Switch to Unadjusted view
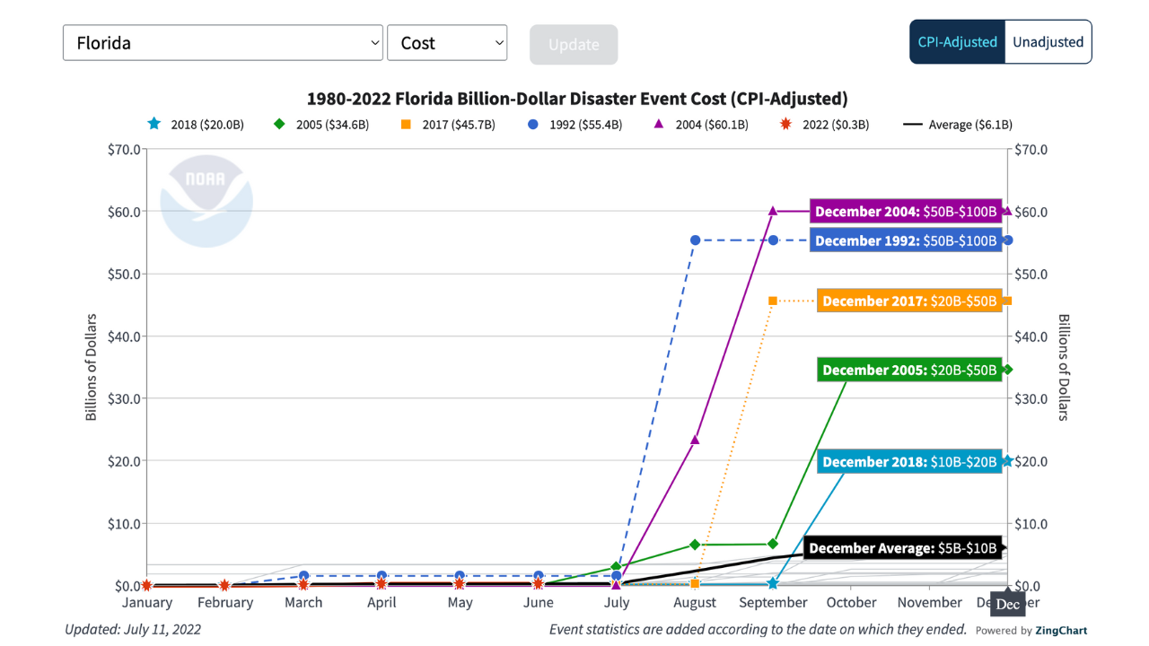 coord(1048,42)
